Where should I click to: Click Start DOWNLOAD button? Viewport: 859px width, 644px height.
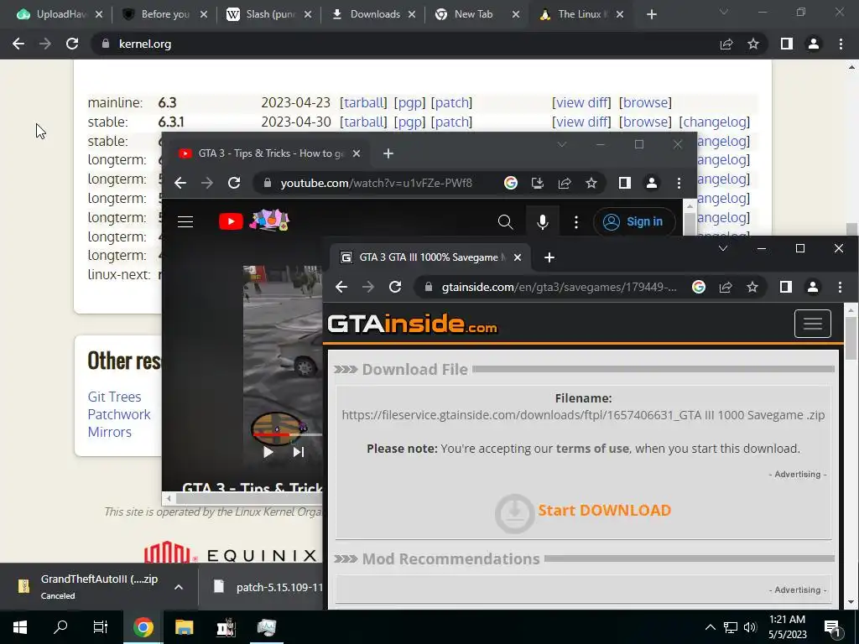point(584,512)
